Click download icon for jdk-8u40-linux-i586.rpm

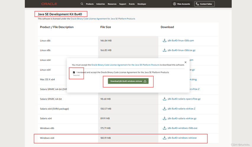(165, 41)
